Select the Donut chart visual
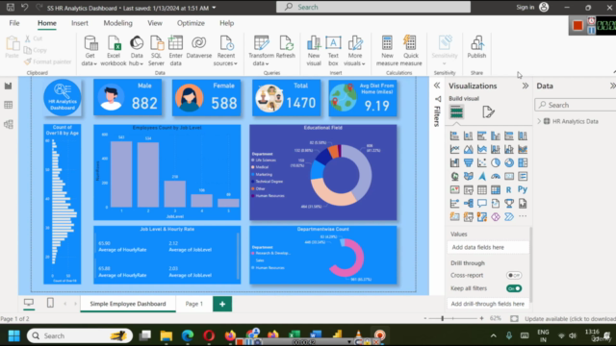The height and width of the screenshot is (346, 616). pos(509,162)
